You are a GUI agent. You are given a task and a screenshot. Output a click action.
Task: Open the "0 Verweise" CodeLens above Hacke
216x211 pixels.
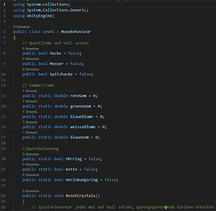point(31,49)
